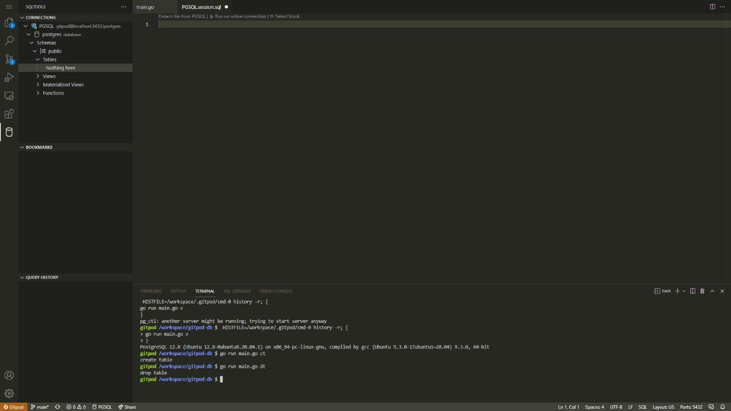Click 'Ports: 5432' in status bar
Image resolution: width=731 pixels, height=411 pixels.
[x=691, y=407]
